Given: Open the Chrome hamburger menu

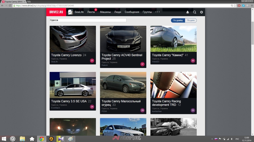Looking at the screenshot, I should (252, 6).
